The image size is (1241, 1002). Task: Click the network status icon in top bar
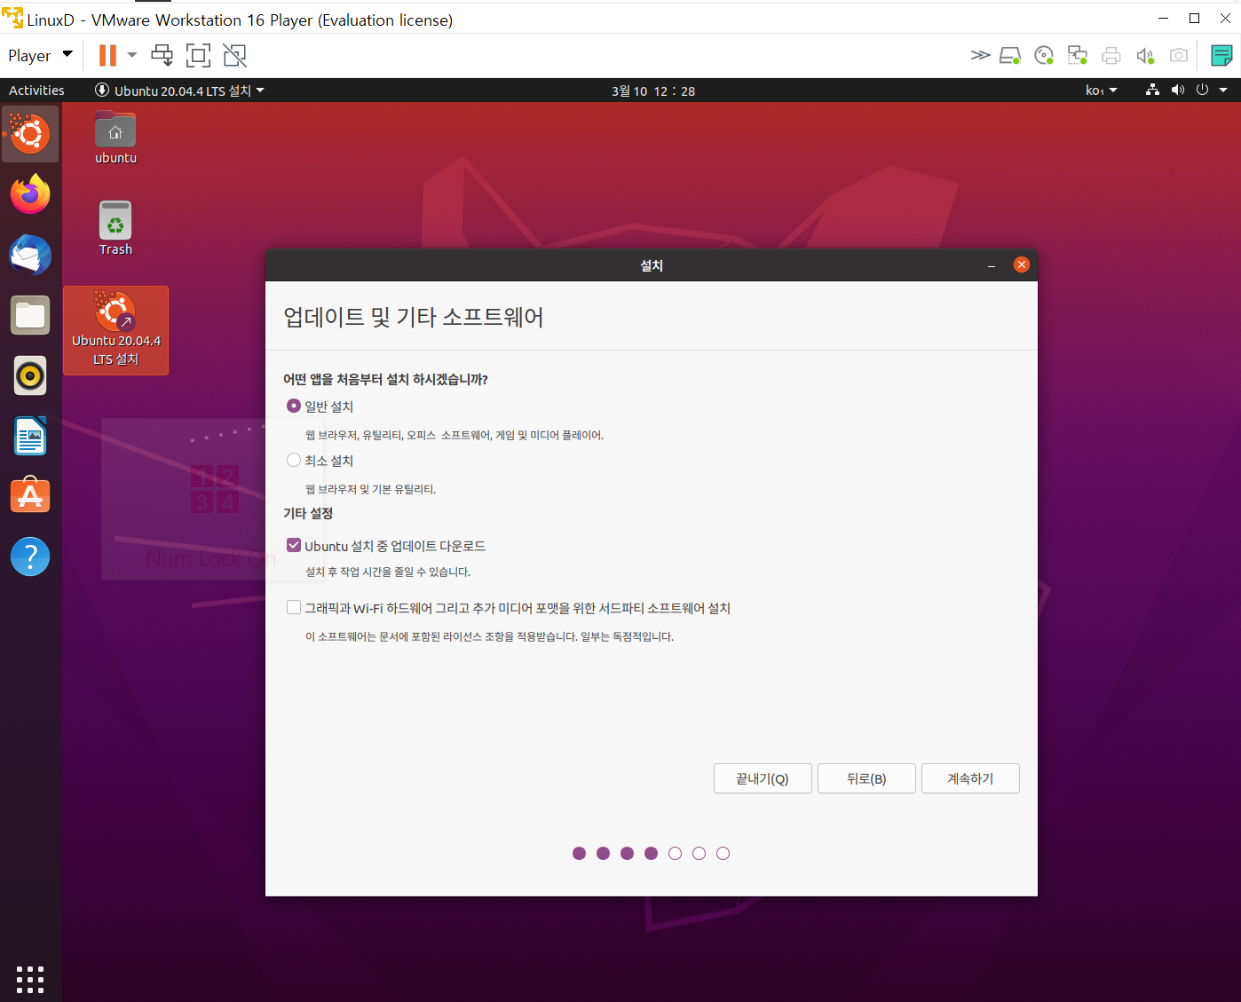point(1152,90)
